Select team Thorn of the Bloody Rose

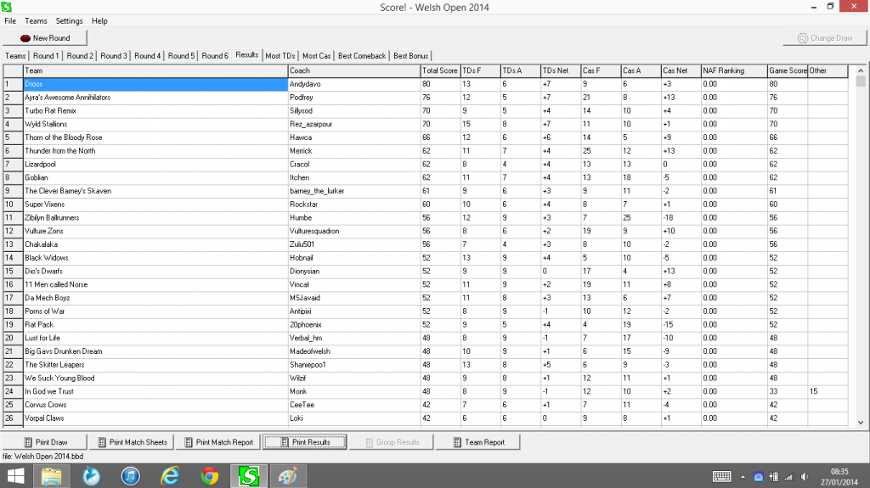155,137
